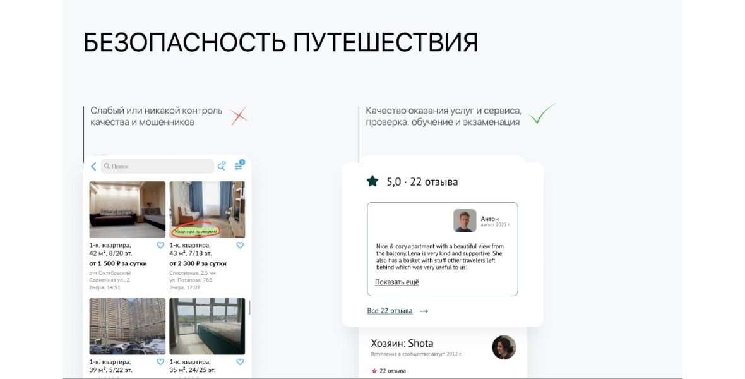
Task: Click the timestamp Вчера, 17:09
Action: (185, 287)
